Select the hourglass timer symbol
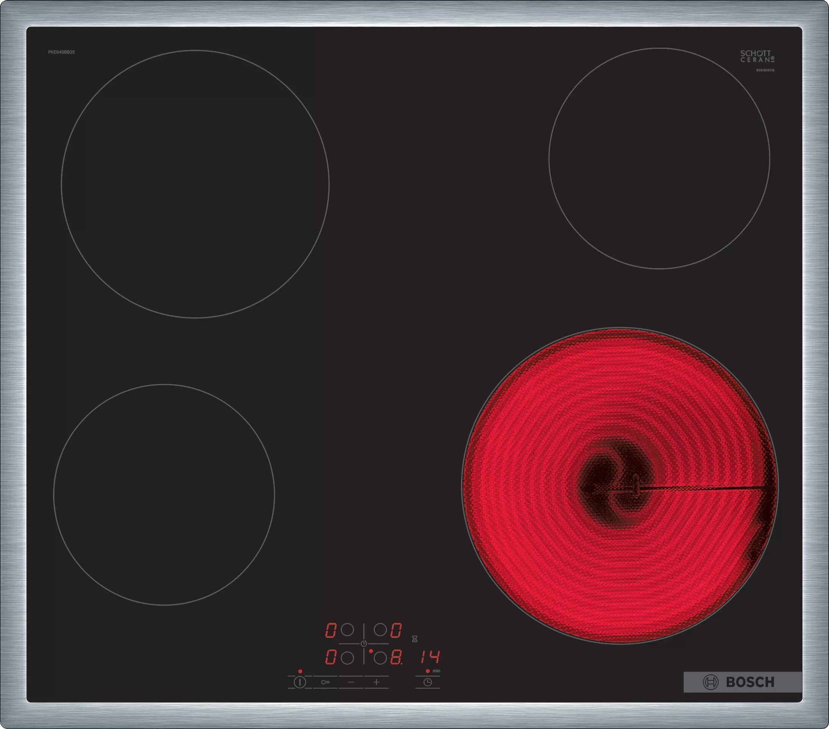 tap(415, 640)
